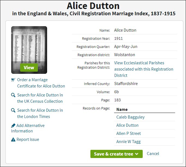View Ecclesiastical Parishes for this Registration District
This screenshot has width=186, height=167.
coord(144,69)
